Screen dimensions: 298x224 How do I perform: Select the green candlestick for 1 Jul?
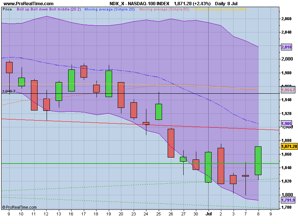click(208, 167)
